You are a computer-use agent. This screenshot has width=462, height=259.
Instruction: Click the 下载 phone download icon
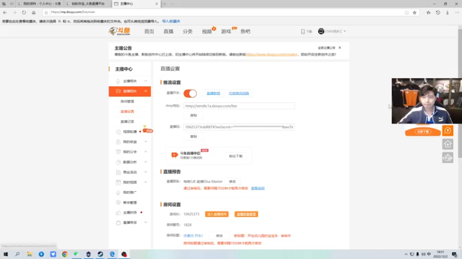click(x=303, y=32)
